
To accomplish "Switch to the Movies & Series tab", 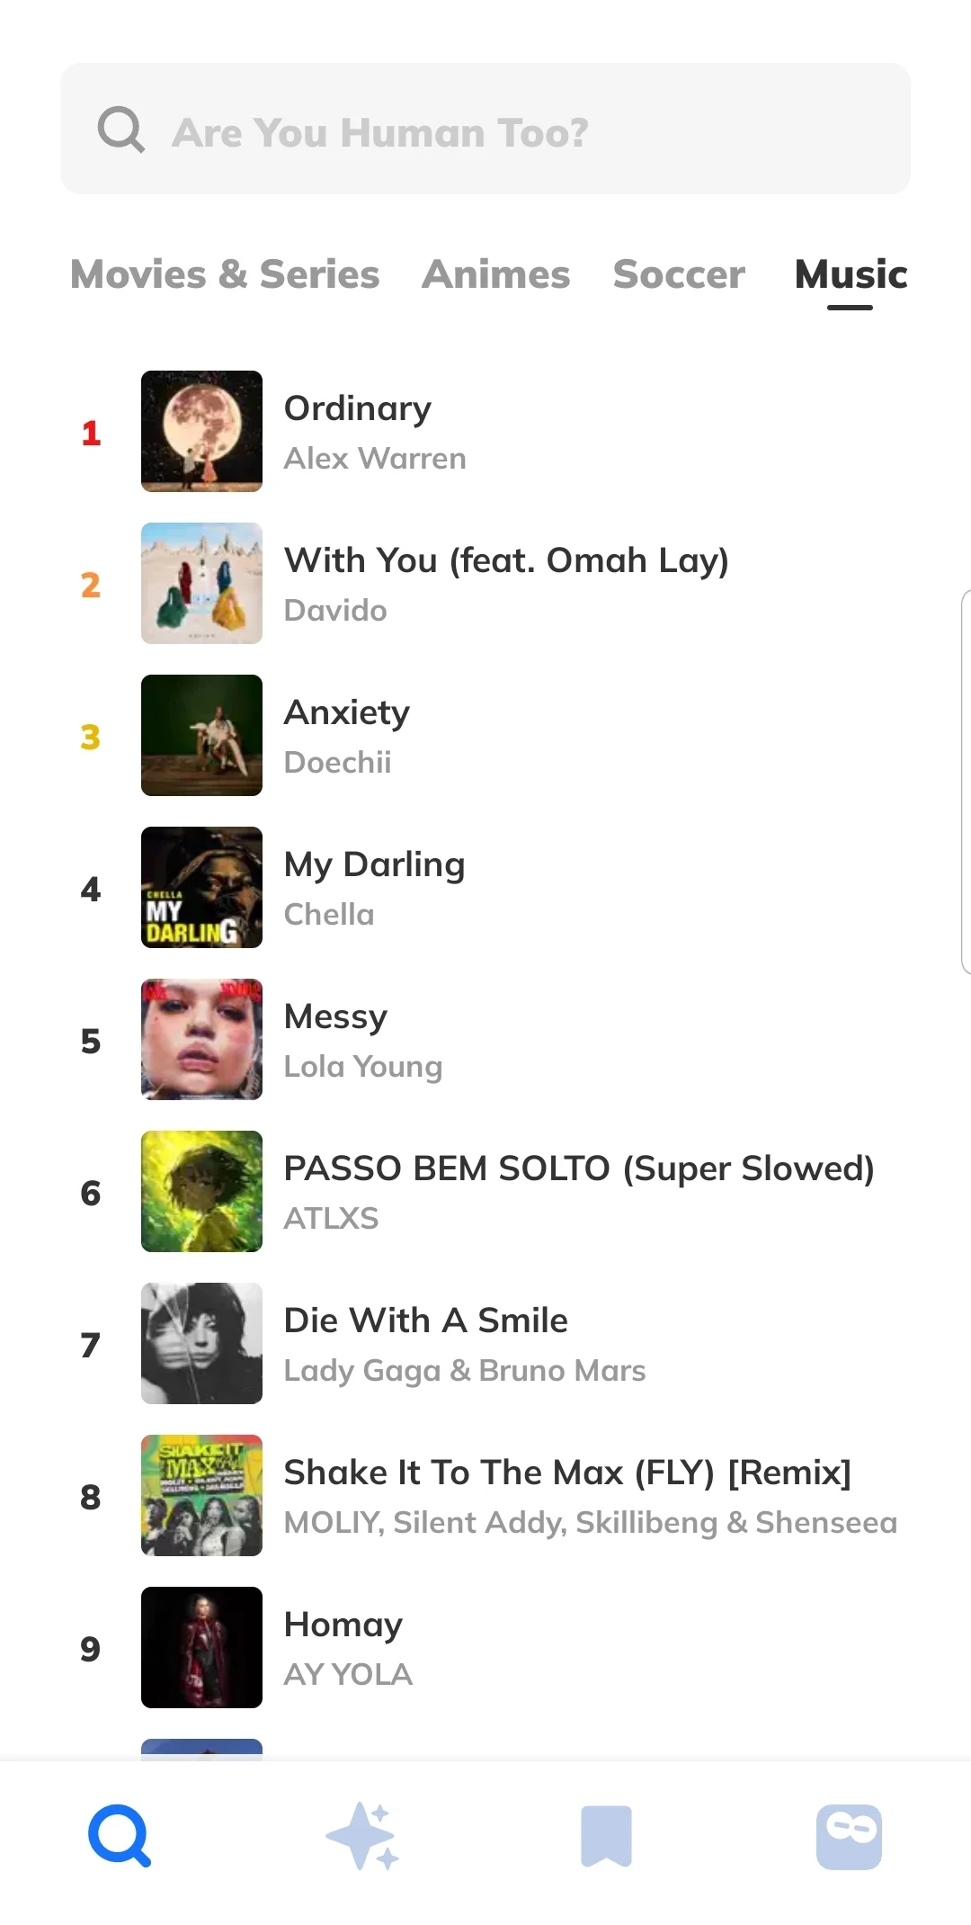I will [x=225, y=274].
